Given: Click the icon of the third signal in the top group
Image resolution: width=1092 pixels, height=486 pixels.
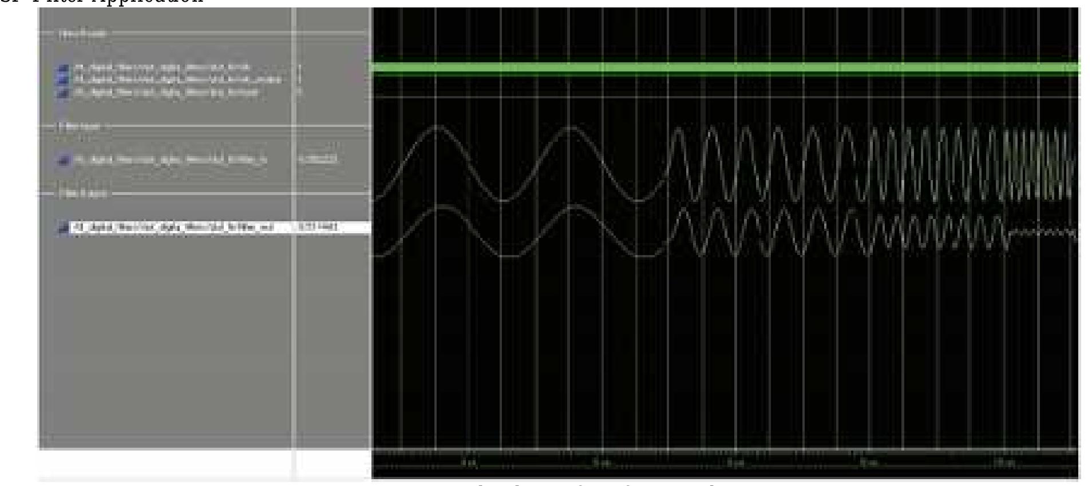Looking at the screenshot, I should click(x=64, y=92).
